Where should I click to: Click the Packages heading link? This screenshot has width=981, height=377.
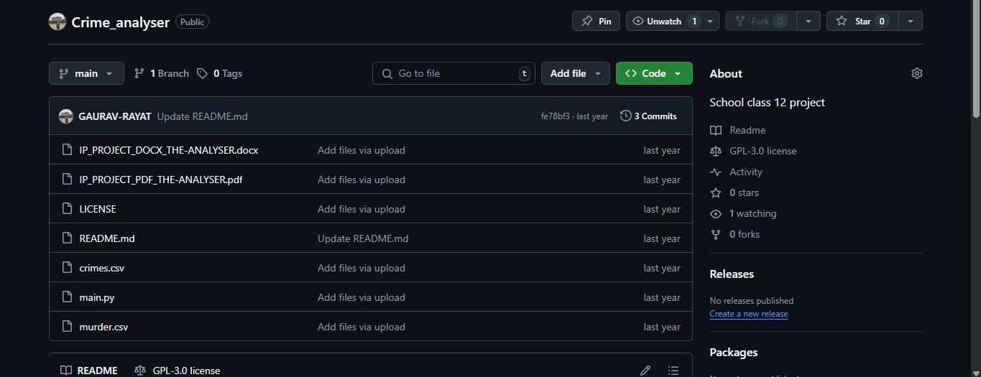(x=734, y=352)
